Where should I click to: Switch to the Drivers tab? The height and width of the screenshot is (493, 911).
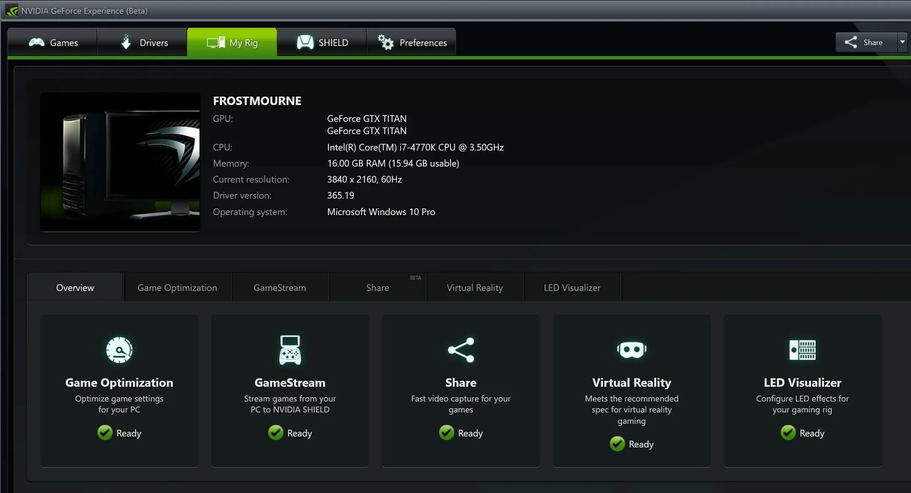(142, 42)
